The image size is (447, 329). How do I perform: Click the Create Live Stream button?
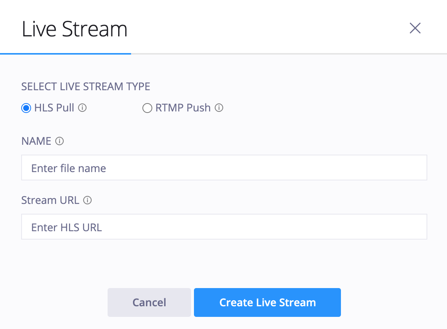[267, 302]
